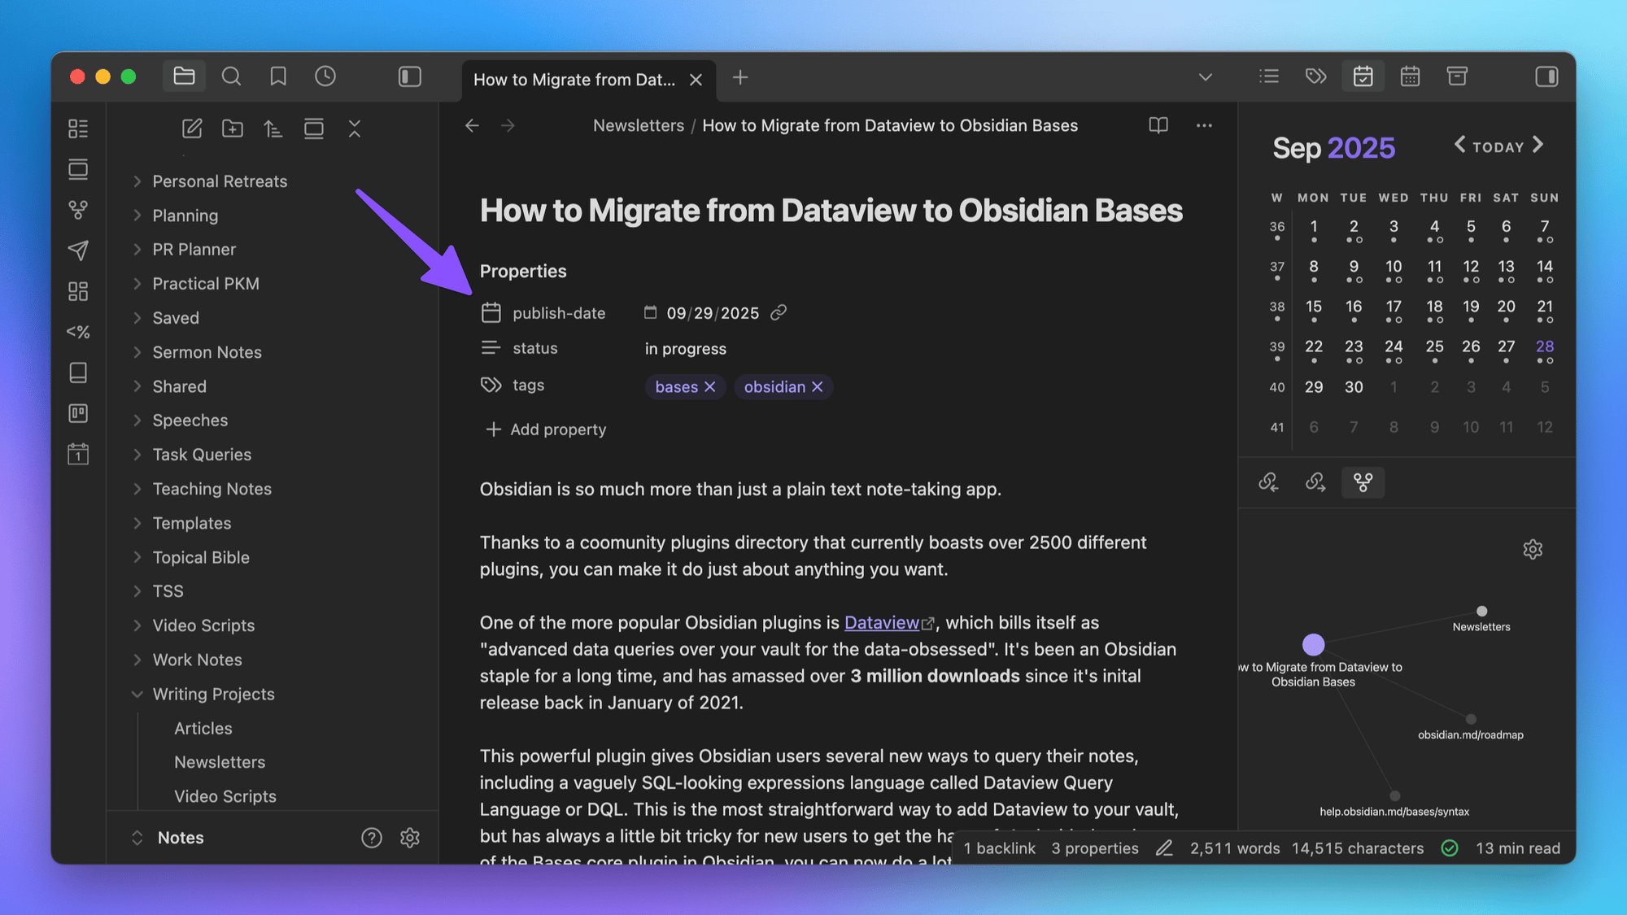Toggle right sidebar visibility
Image resolution: width=1627 pixels, height=915 pixels.
pyautogui.click(x=1546, y=76)
